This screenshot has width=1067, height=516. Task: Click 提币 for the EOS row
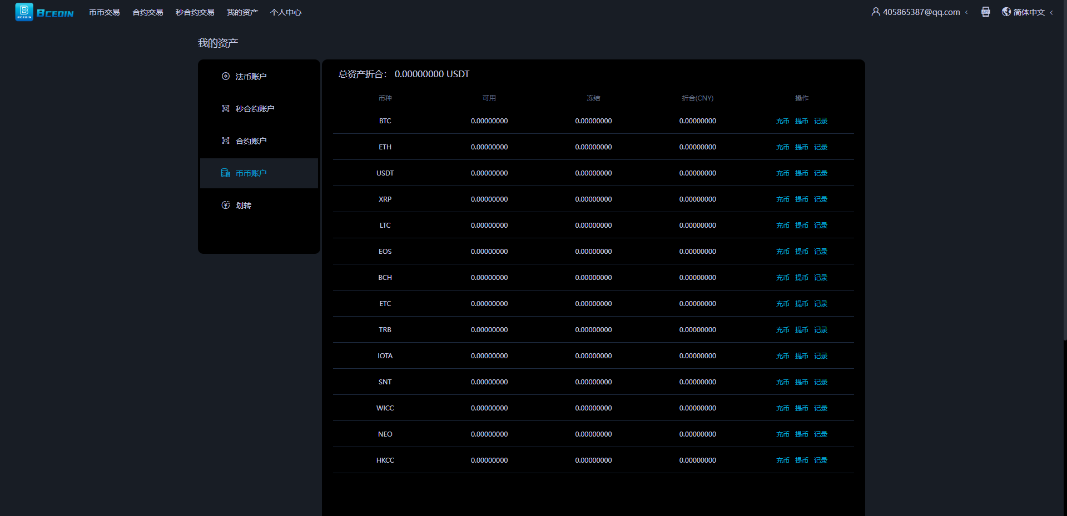tap(801, 252)
